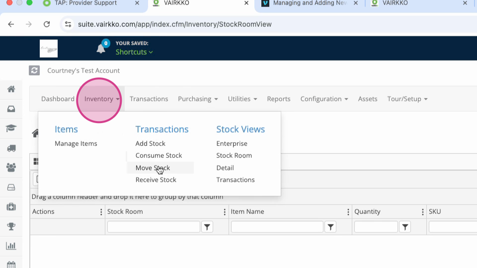The height and width of the screenshot is (268, 477).
Task: Open the graduation cap training icon
Action: (x=11, y=128)
